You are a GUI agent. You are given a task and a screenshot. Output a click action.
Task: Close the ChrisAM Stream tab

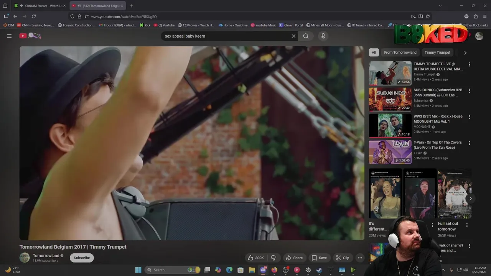64,6
